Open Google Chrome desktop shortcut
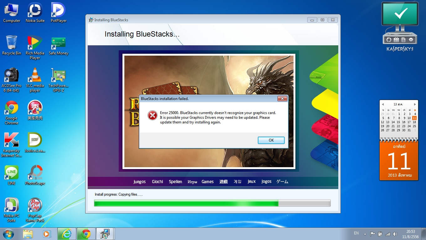The image size is (426, 240). (x=12, y=112)
